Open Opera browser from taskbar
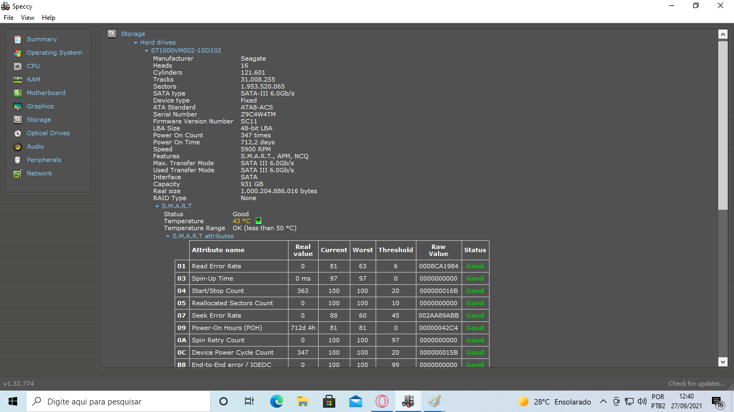Screen dimensions: 734x412 click(x=382, y=401)
